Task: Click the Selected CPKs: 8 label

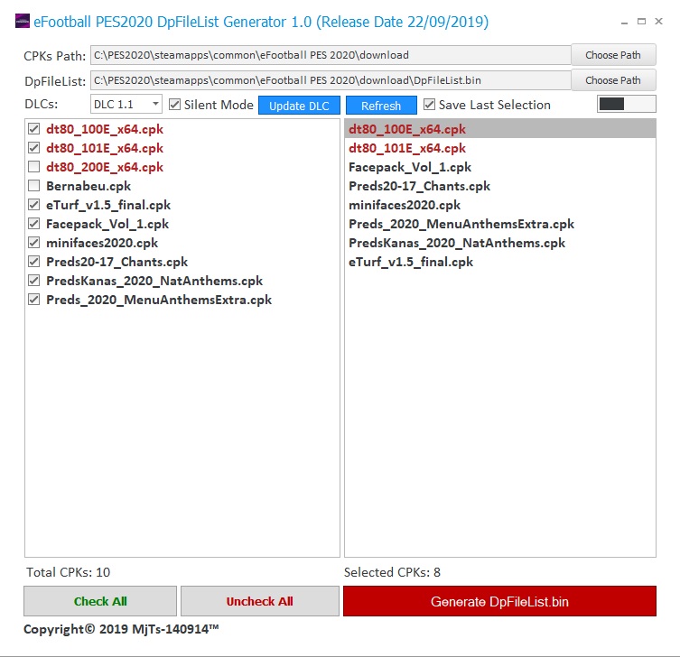Action: click(392, 572)
